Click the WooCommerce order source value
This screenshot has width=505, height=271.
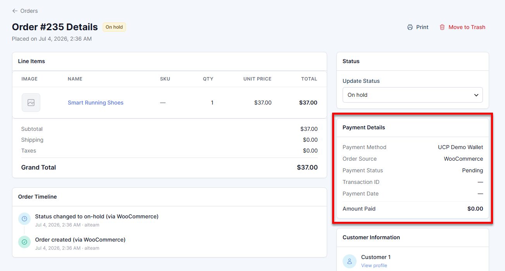(464, 159)
